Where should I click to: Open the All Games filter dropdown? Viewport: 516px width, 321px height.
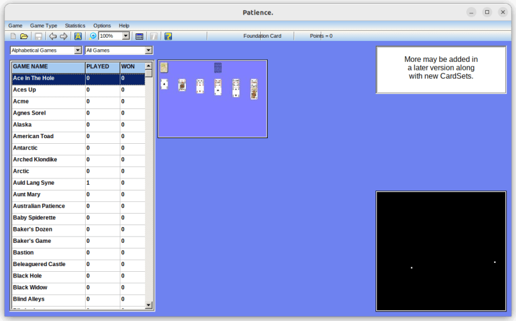click(x=149, y=50)
